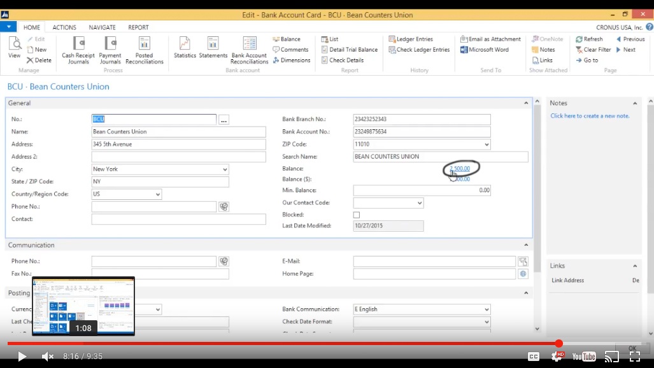Open the Home Page globe button
The width and height of the screenshot is (654, 368).
523,274
